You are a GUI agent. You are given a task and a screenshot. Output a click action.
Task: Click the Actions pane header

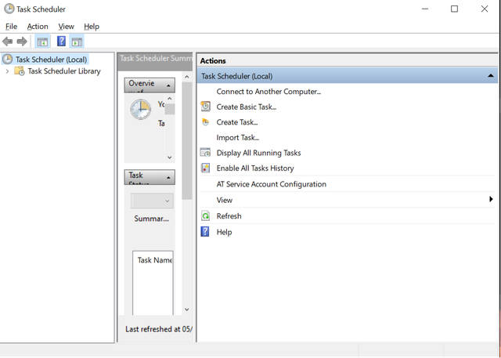348,61
